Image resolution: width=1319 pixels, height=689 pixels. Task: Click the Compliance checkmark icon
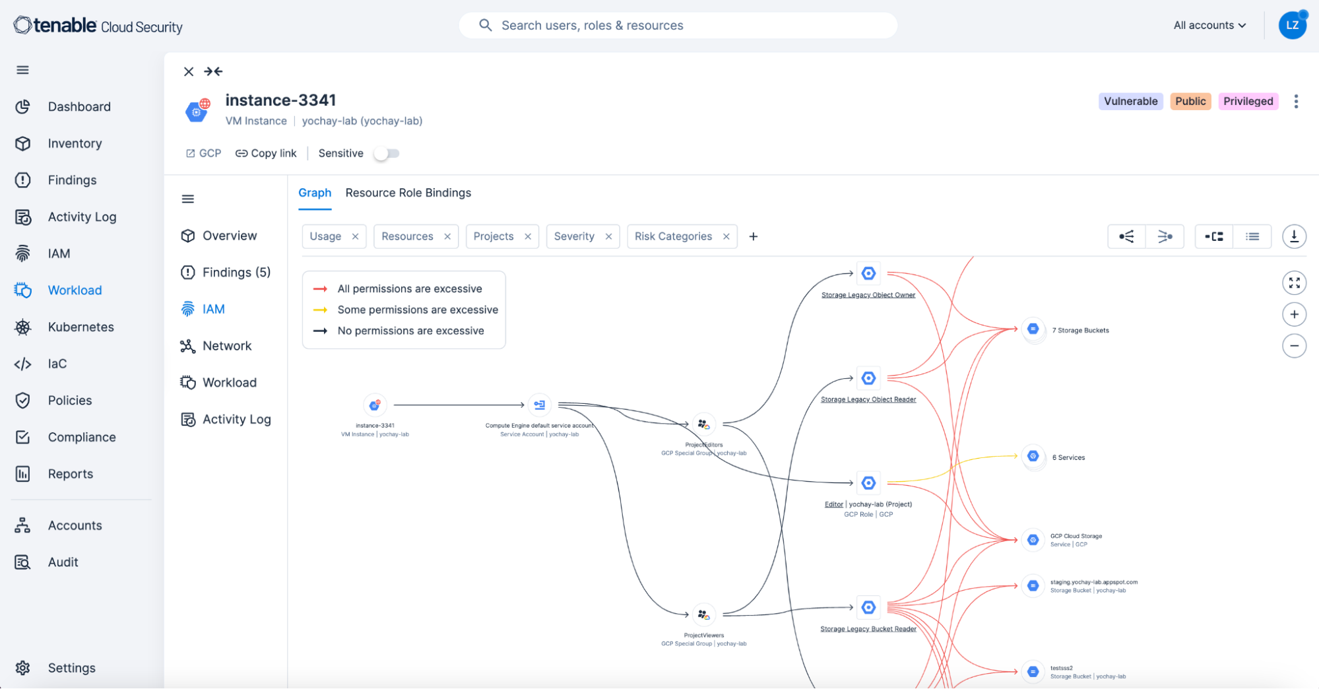click(x=23, y=438)
